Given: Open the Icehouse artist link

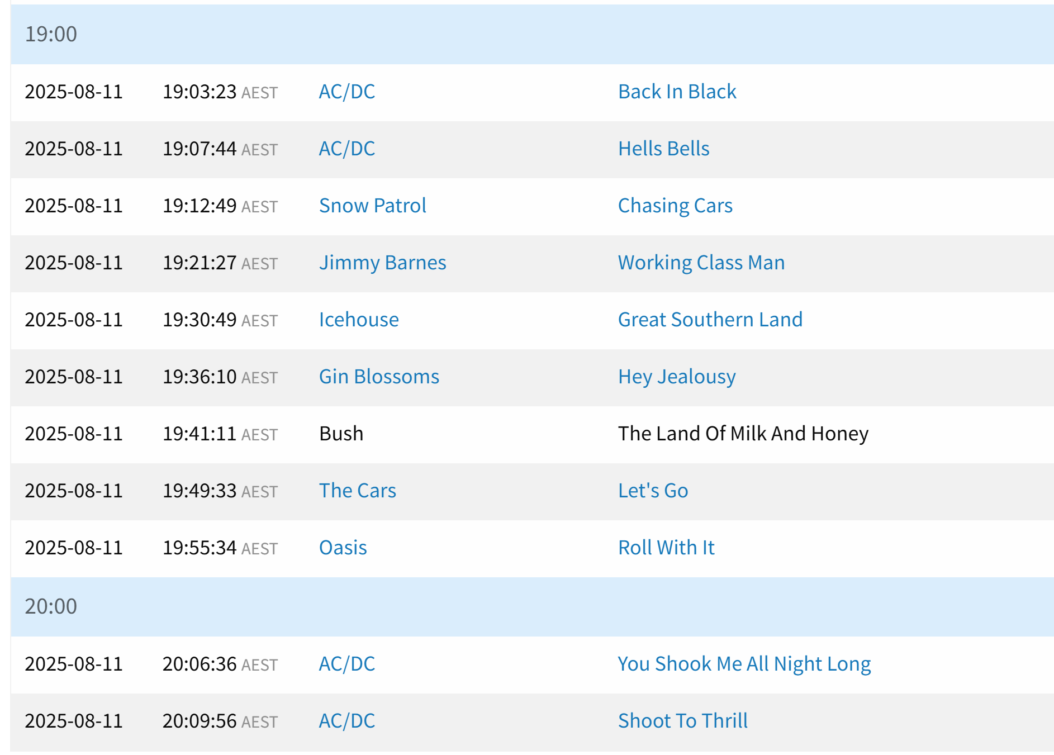Looking at the screenshot, I should (x=358, y=320).
